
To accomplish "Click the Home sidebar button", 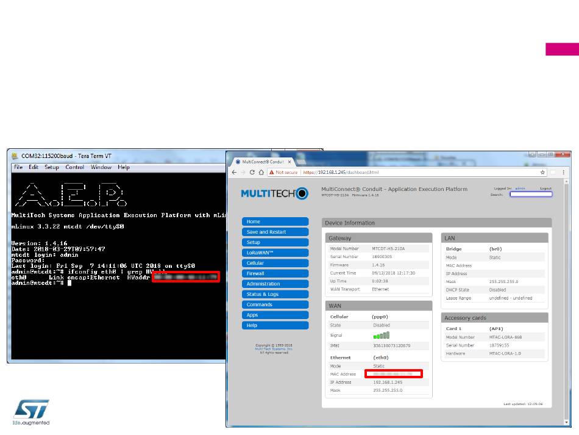I will pos(275,221).
